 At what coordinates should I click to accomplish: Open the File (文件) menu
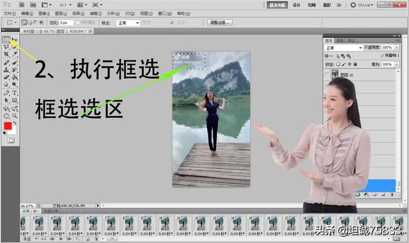click(10, 13)
